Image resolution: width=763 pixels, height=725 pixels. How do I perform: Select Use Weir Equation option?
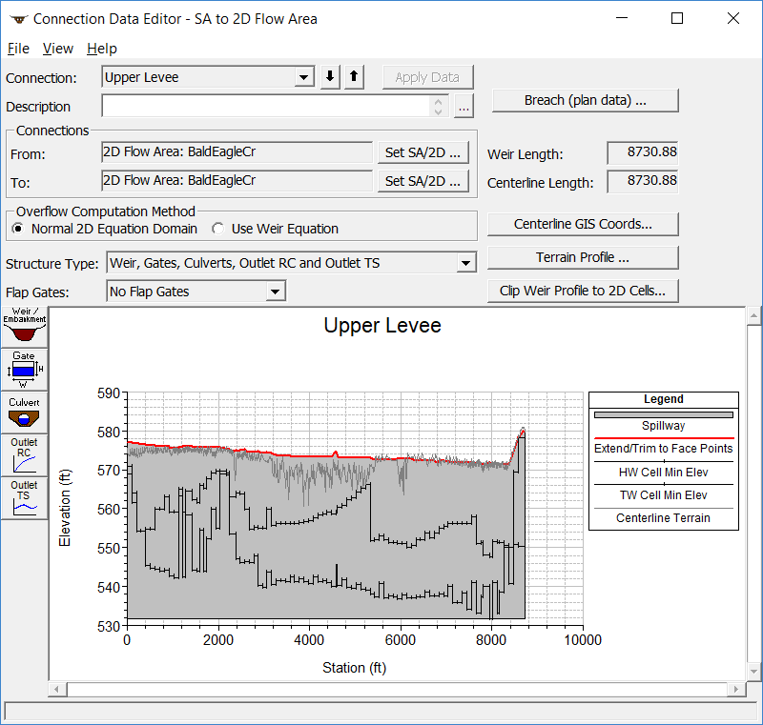pyautogui.click(x=218, y=229)
